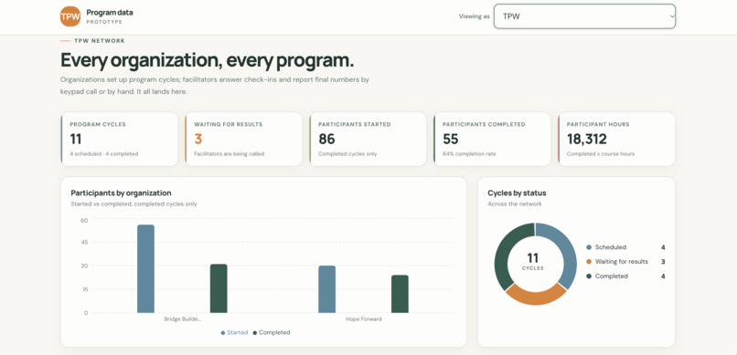Screen dimensions: 737x355
Task: Toggle the Completed series in bar chart legend
Action: (x=272, y=332)
